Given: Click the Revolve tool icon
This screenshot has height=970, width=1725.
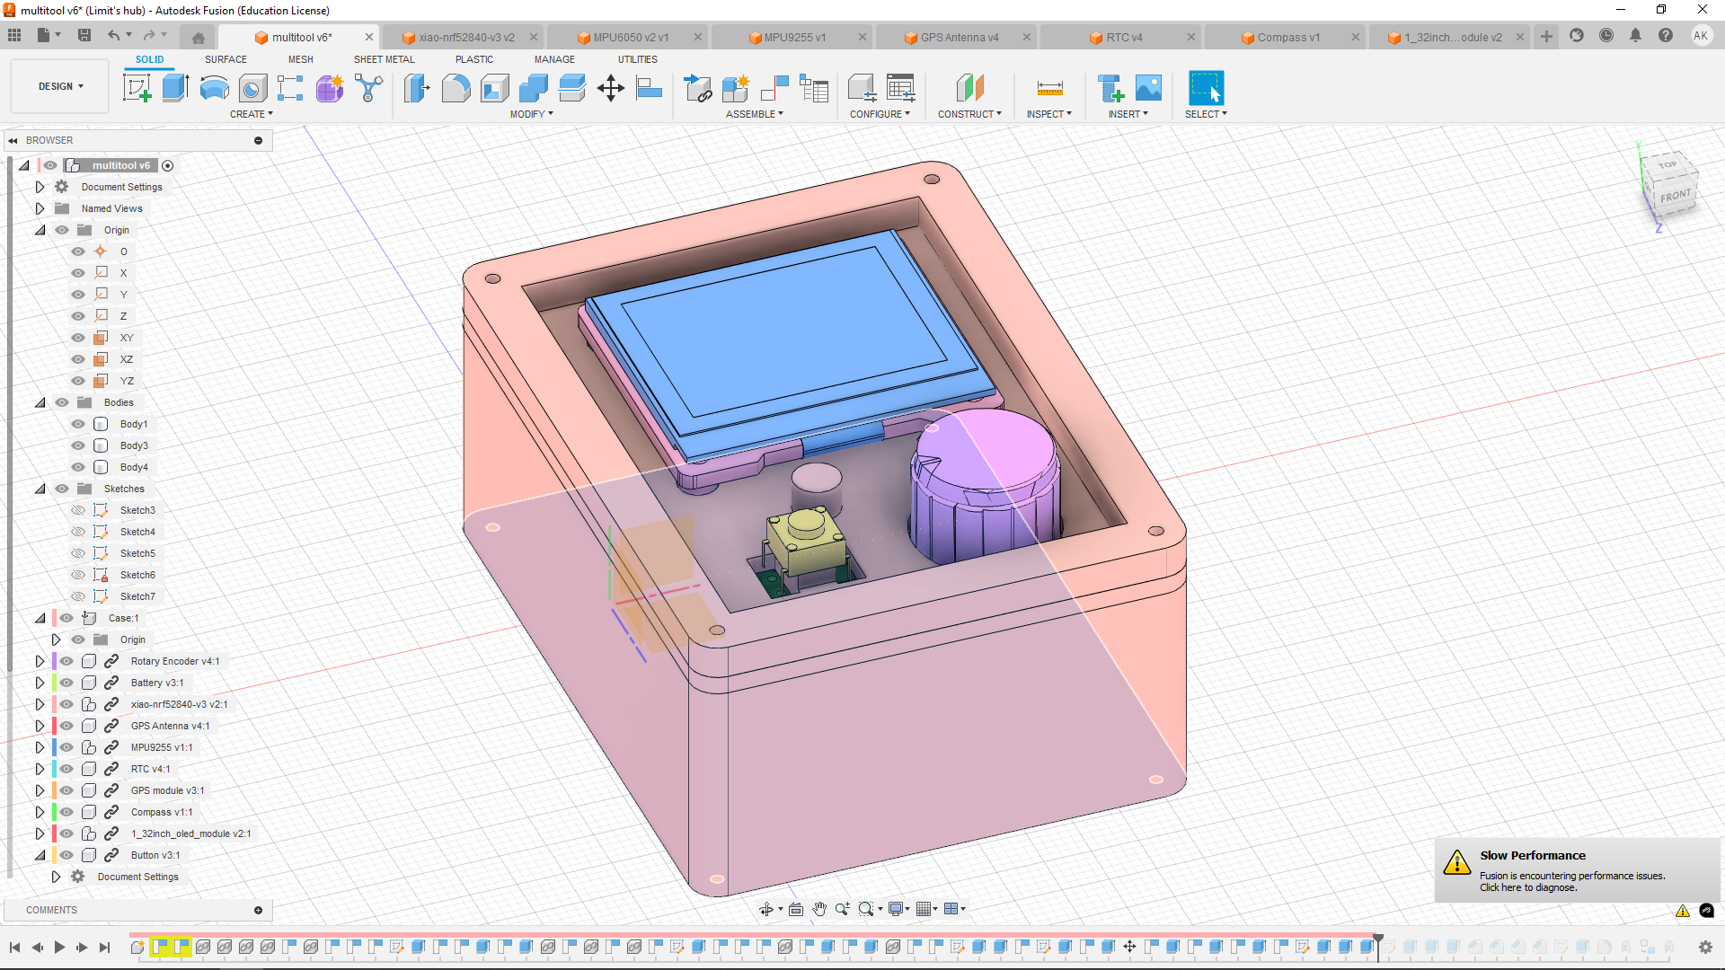Looking at the screenshot, I should (214, 88).
